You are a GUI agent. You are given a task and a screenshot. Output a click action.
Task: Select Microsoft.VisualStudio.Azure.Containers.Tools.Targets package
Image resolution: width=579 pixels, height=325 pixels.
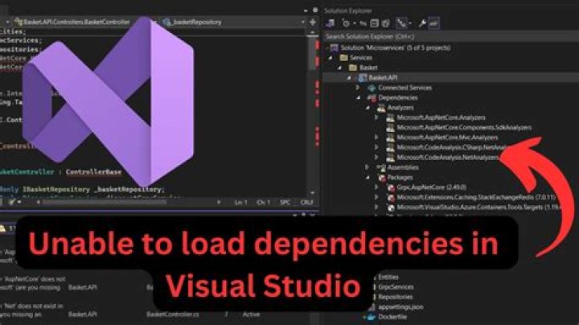[x=478, y=208]
